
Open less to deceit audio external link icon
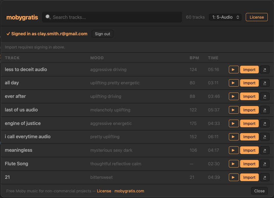tap(265, 70)
